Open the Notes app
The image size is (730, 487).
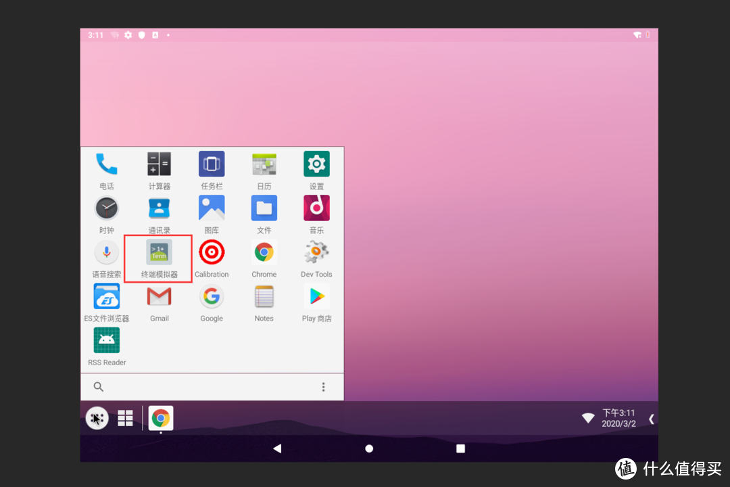[x=264, y=303]
